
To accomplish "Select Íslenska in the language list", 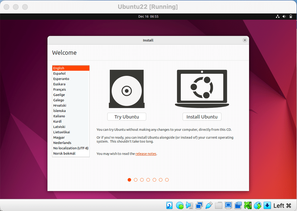I will click(71, 111).
